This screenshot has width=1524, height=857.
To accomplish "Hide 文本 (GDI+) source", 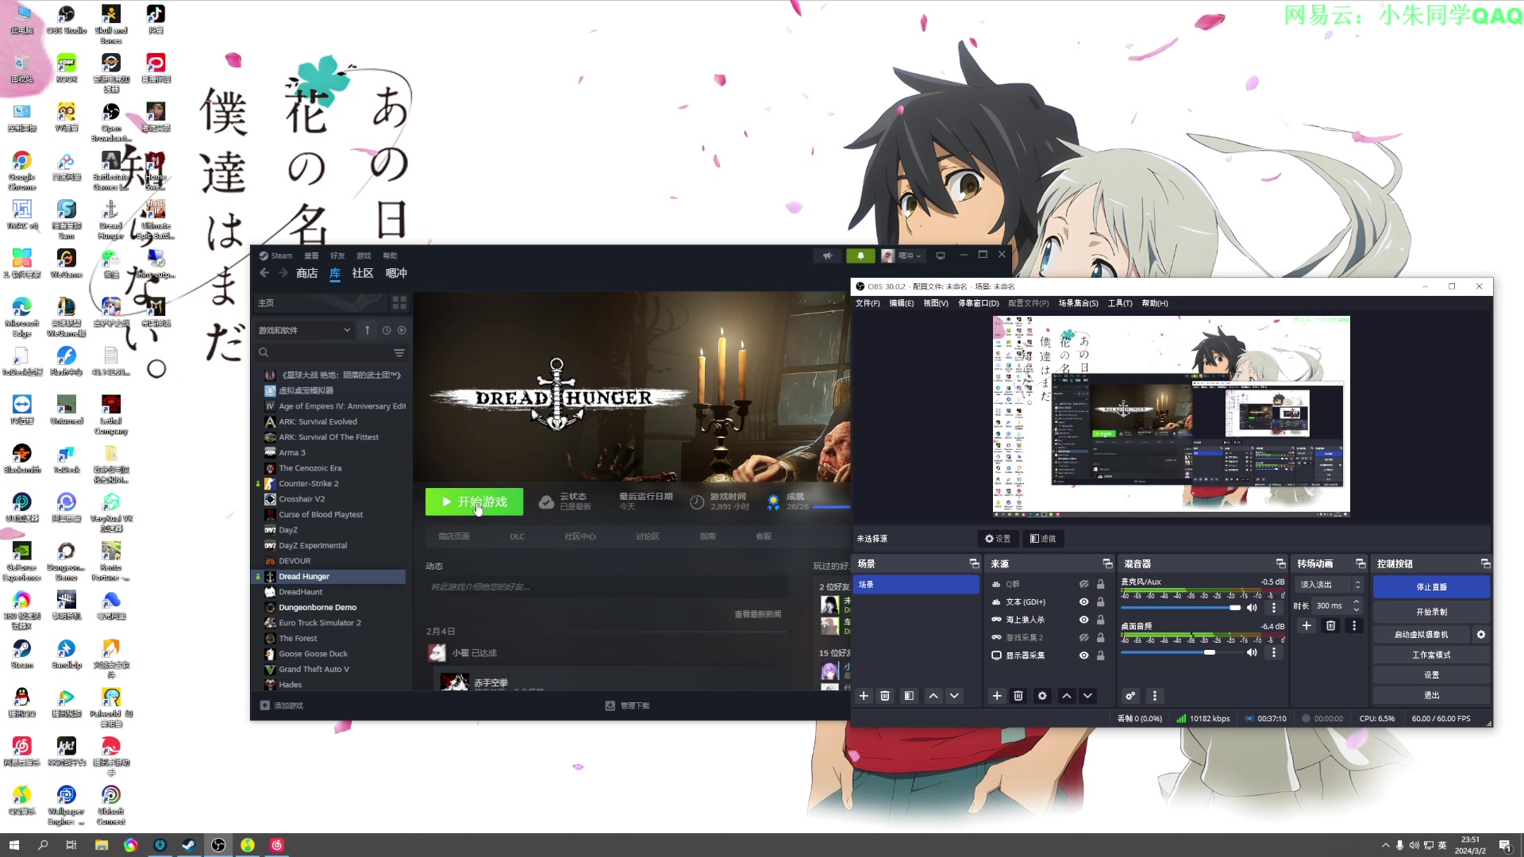I will [1083, 602].
